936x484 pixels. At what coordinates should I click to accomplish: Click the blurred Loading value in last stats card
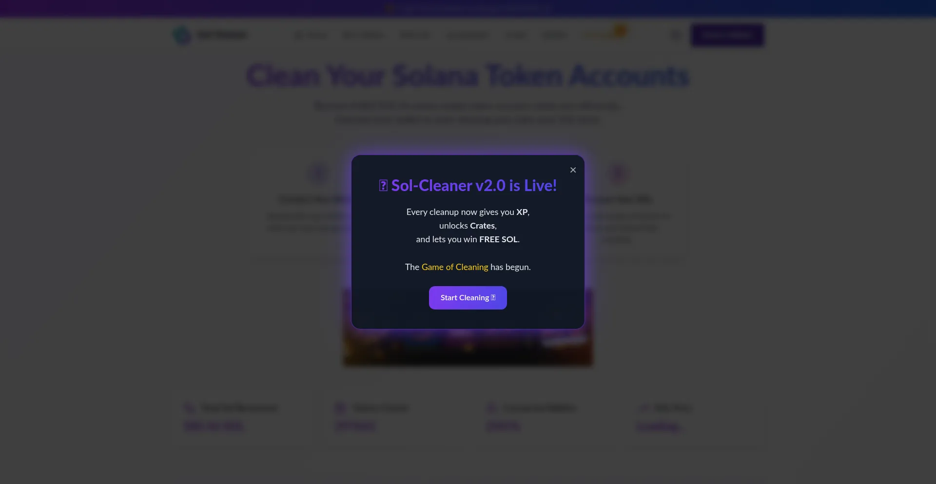[661, 426]
